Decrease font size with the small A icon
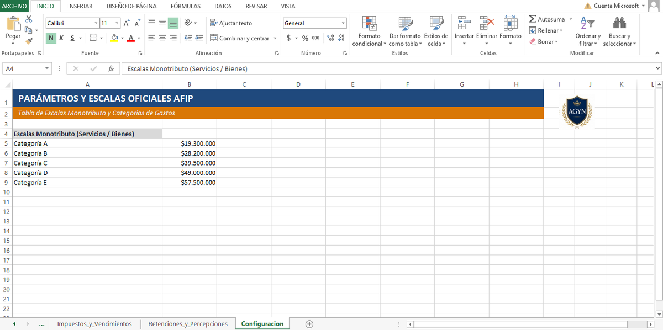The width and height of the screenshot is (663, 330). point(136,23)
